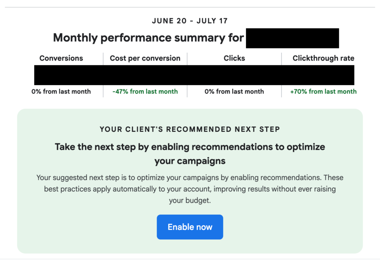Click the -47% from last month text
Viewport: 380px width, 260px height.
coord(145,91)
